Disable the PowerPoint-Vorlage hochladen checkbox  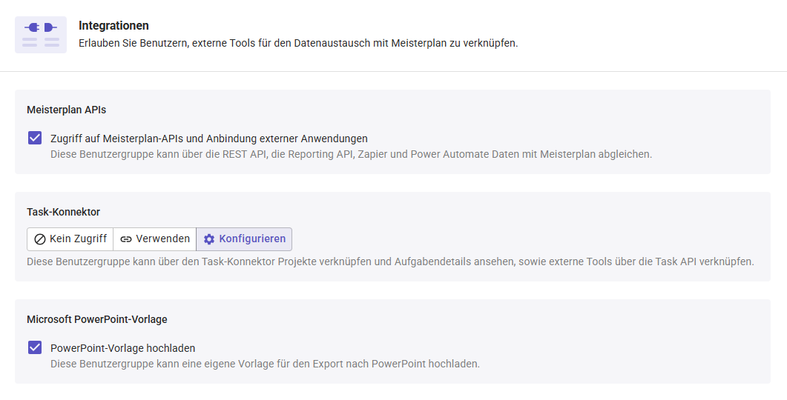[x=35, y=347]
